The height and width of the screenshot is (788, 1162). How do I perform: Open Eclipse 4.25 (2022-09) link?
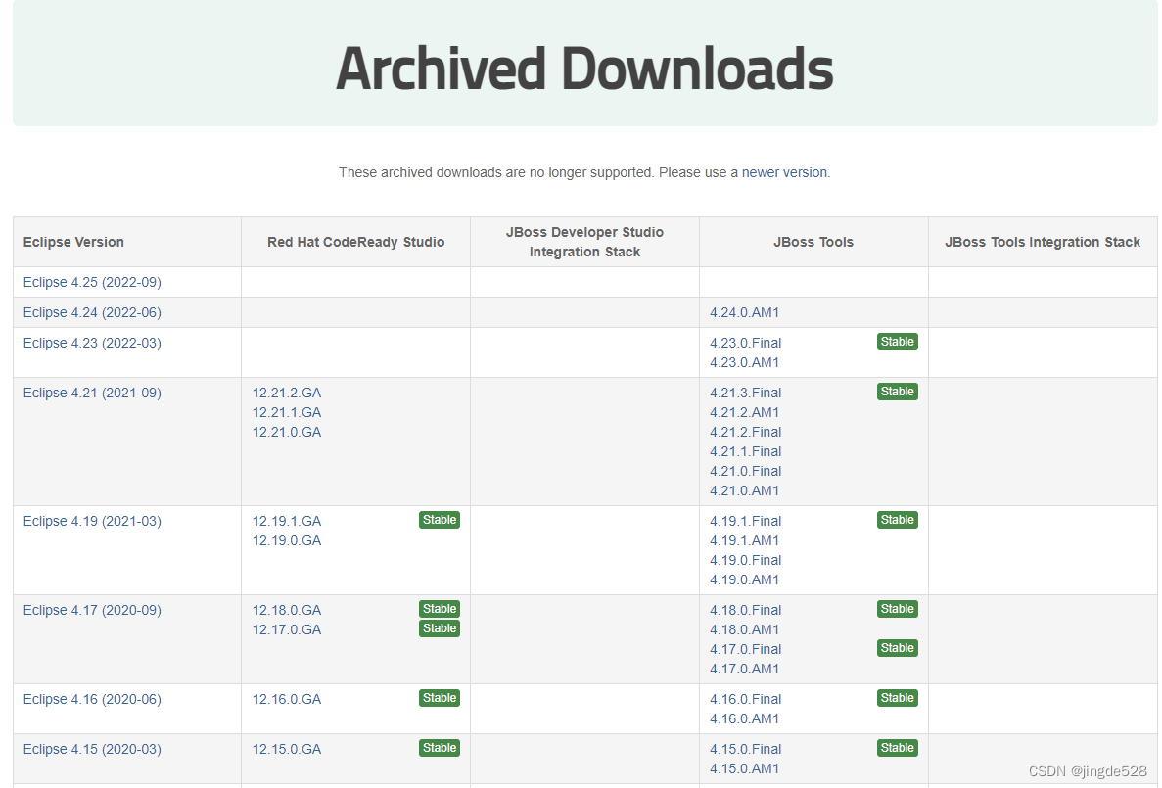coord(92,283)
